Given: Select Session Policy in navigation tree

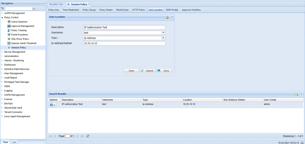Looking at the screenshot, I should point(19,47).
